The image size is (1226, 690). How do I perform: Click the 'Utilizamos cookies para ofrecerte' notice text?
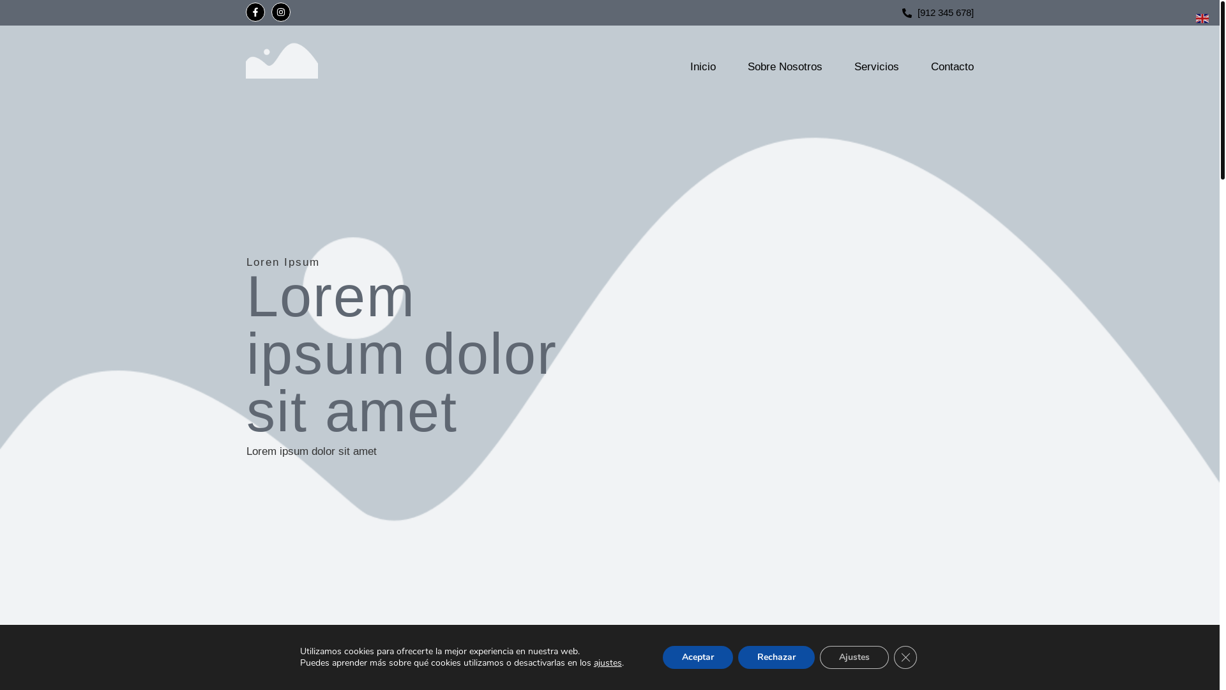440,652
